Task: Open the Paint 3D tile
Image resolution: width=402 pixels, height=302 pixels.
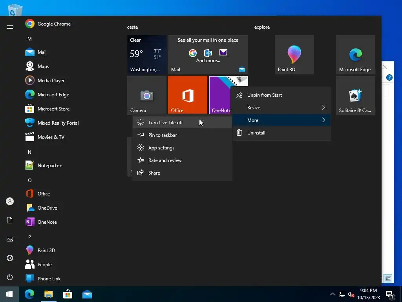Action: 294,55
